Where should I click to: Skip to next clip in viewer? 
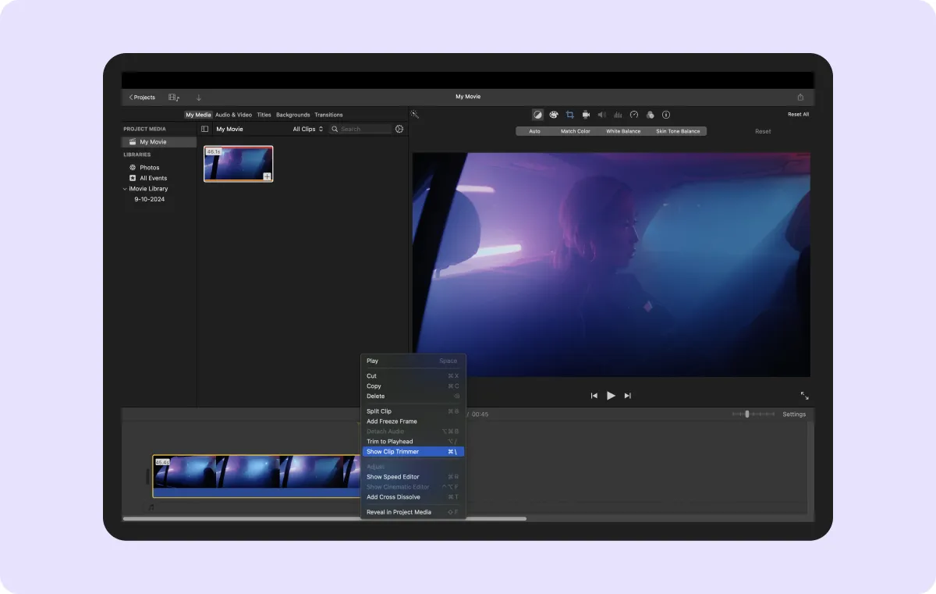click(627, 396)
